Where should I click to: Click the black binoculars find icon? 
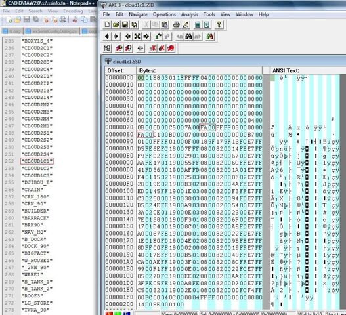[x=188, y=36]
